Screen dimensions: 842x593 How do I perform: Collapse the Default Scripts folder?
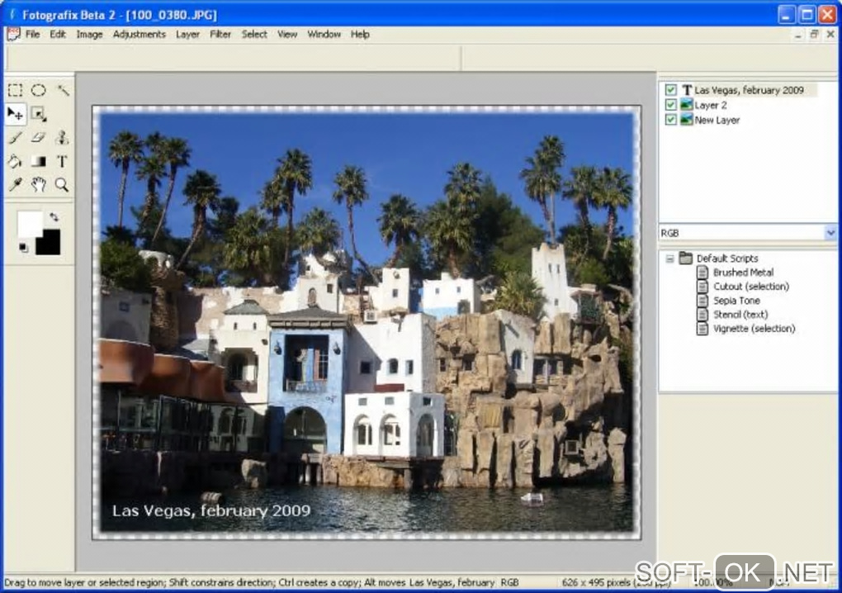pyautogui.click(x=669, y=259)
